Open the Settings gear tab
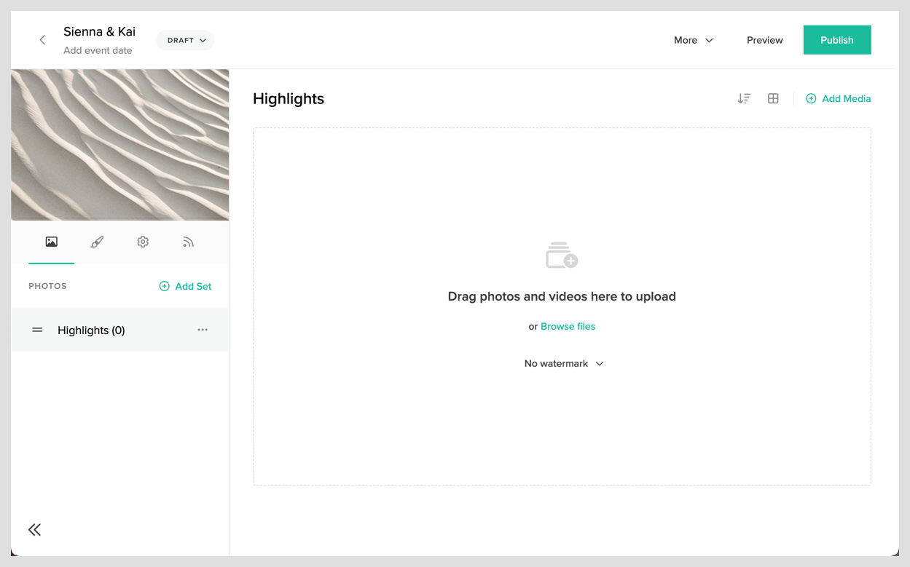Screen dimensions: 910x567 143,242
